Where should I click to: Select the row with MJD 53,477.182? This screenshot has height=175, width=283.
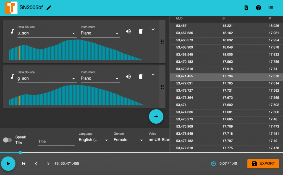tap(227, 141)
